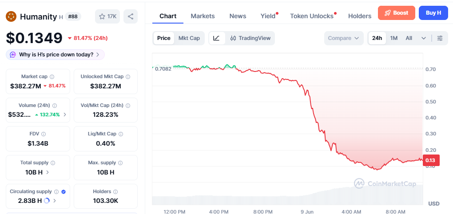
Task: Click verified badge by Circulating supply
Action: [64, 192]
